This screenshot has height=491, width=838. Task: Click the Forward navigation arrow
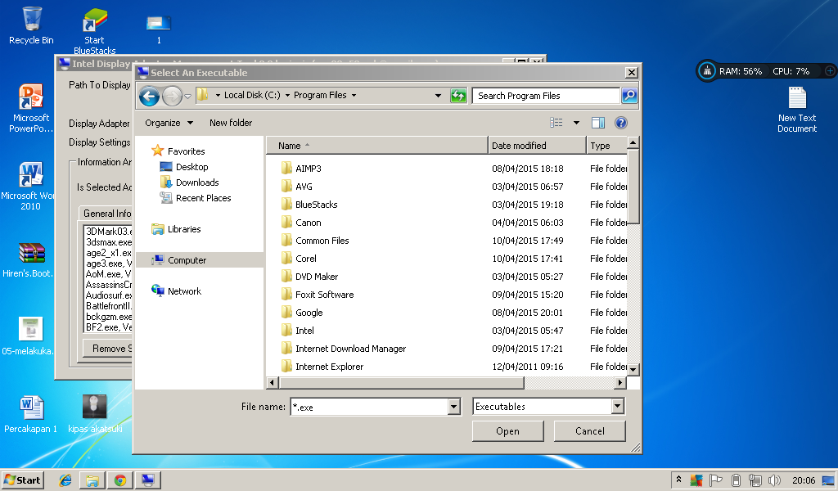172,97
